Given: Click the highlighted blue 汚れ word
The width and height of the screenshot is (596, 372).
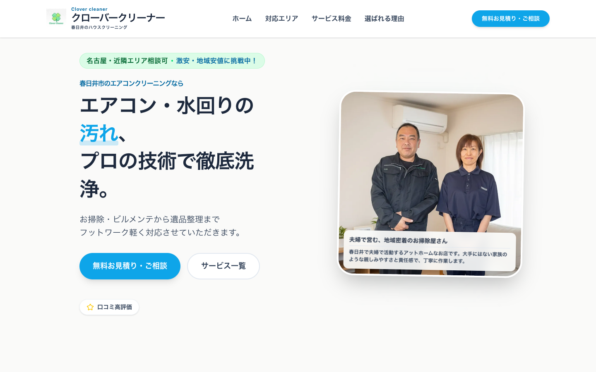Looking at the screenshot, I should (99, 134).
